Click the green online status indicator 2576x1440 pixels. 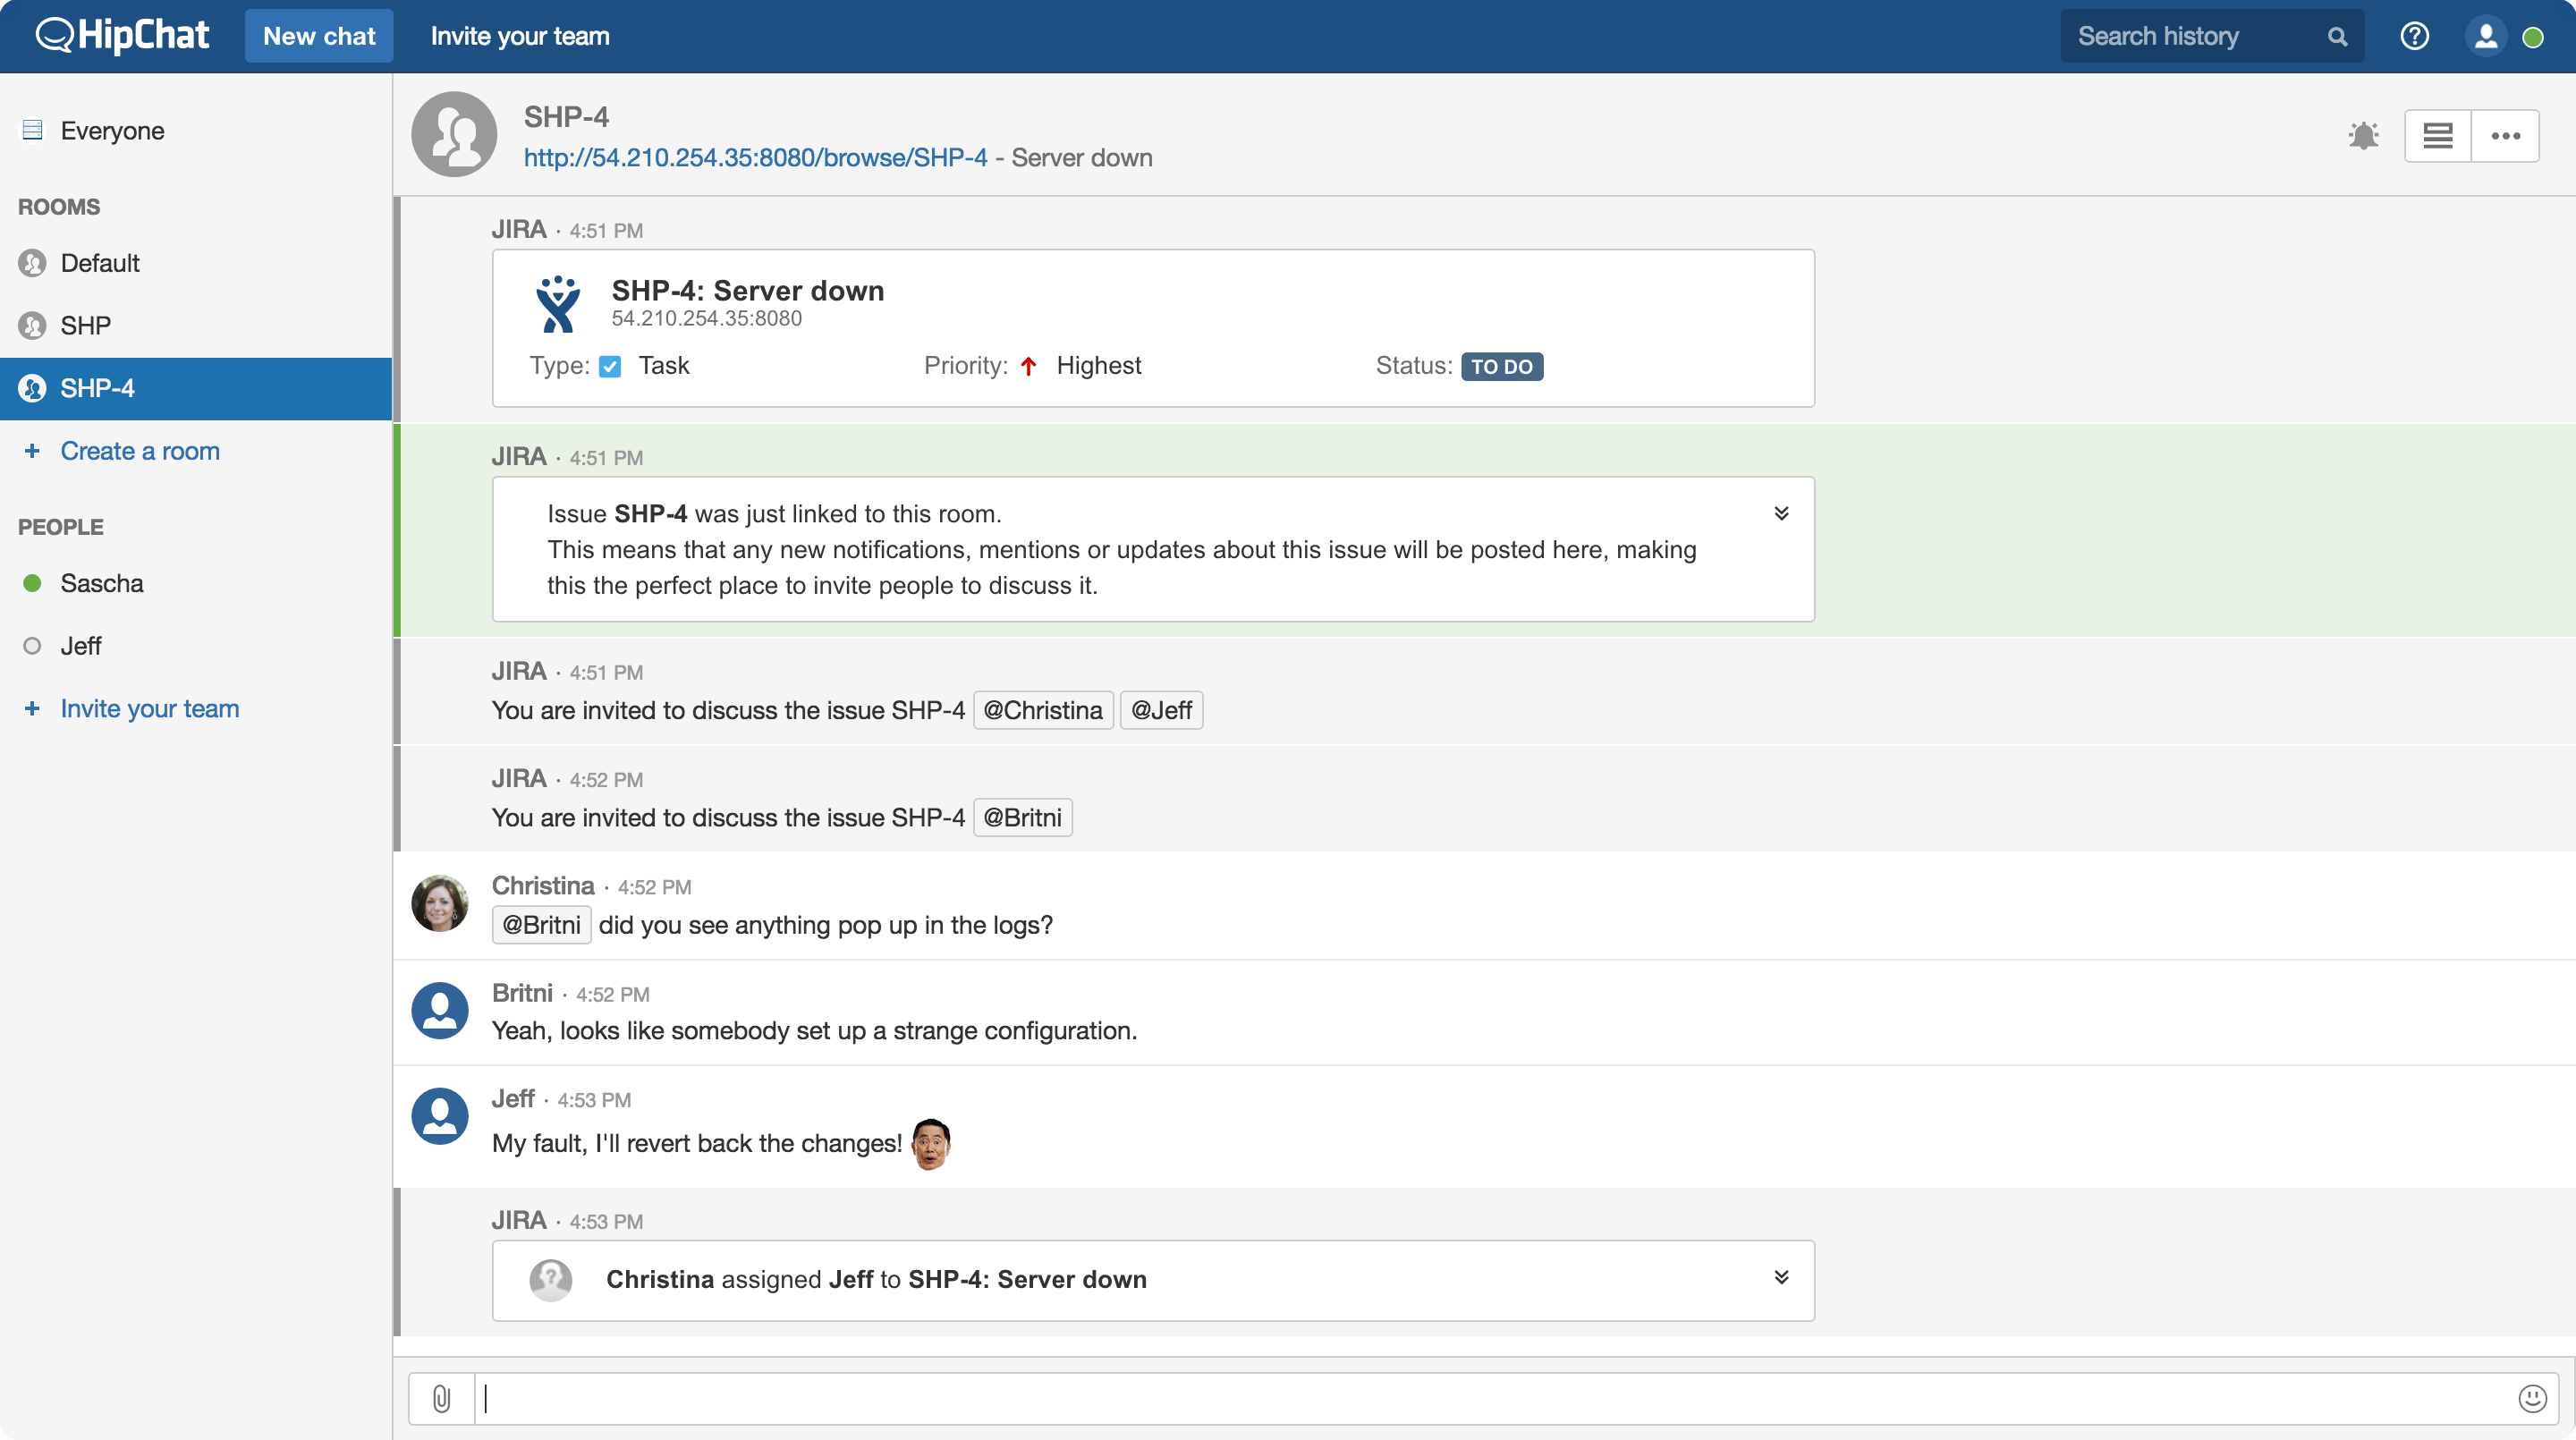click(x=2533, y=37)
